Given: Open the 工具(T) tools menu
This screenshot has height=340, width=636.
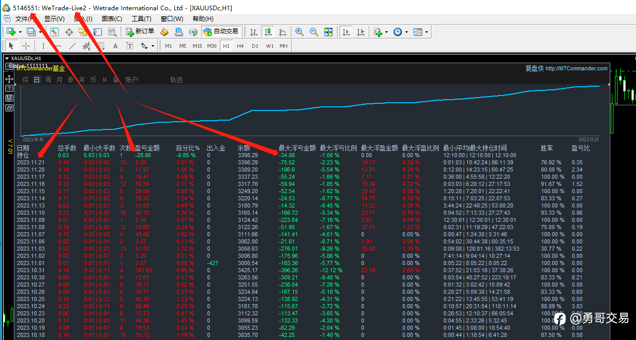Looking at the screenshot, I should pos(141,19).
